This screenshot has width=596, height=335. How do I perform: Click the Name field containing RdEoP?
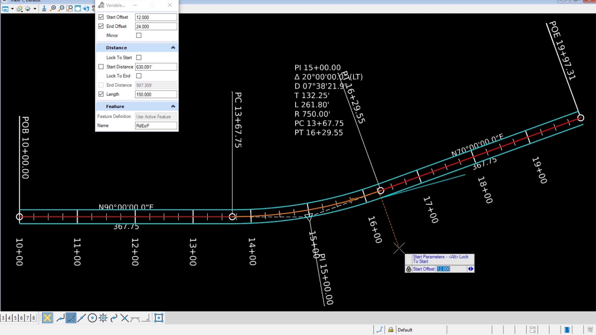(156, 126)
